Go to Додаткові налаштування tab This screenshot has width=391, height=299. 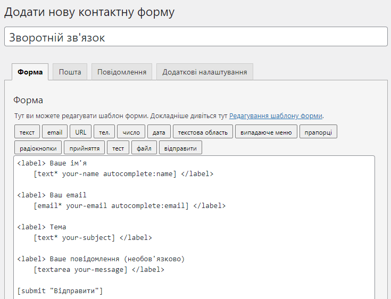coord(205,72)
